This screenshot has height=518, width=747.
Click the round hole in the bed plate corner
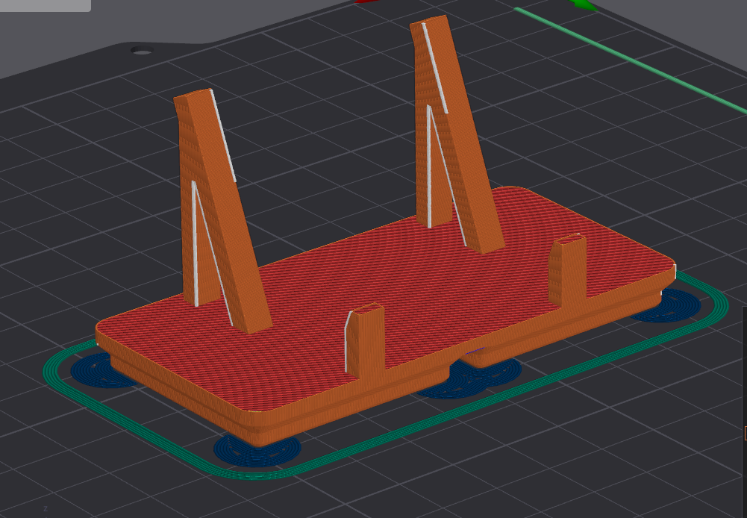click(x=142, y=50)
